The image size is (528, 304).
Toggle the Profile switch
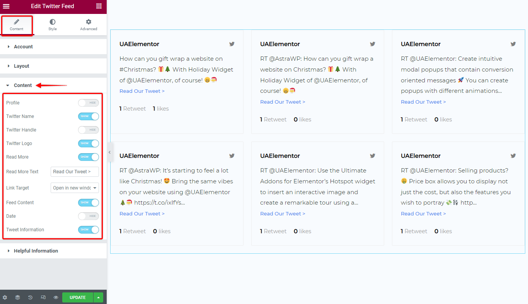coord(89,103)
